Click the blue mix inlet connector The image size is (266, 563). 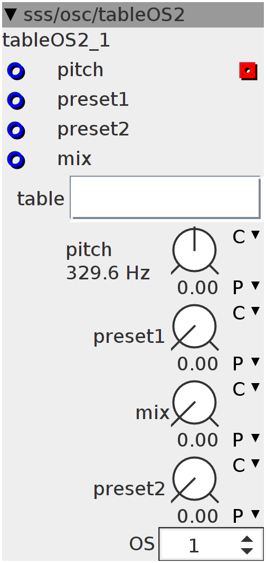click(x=16, y=159)
